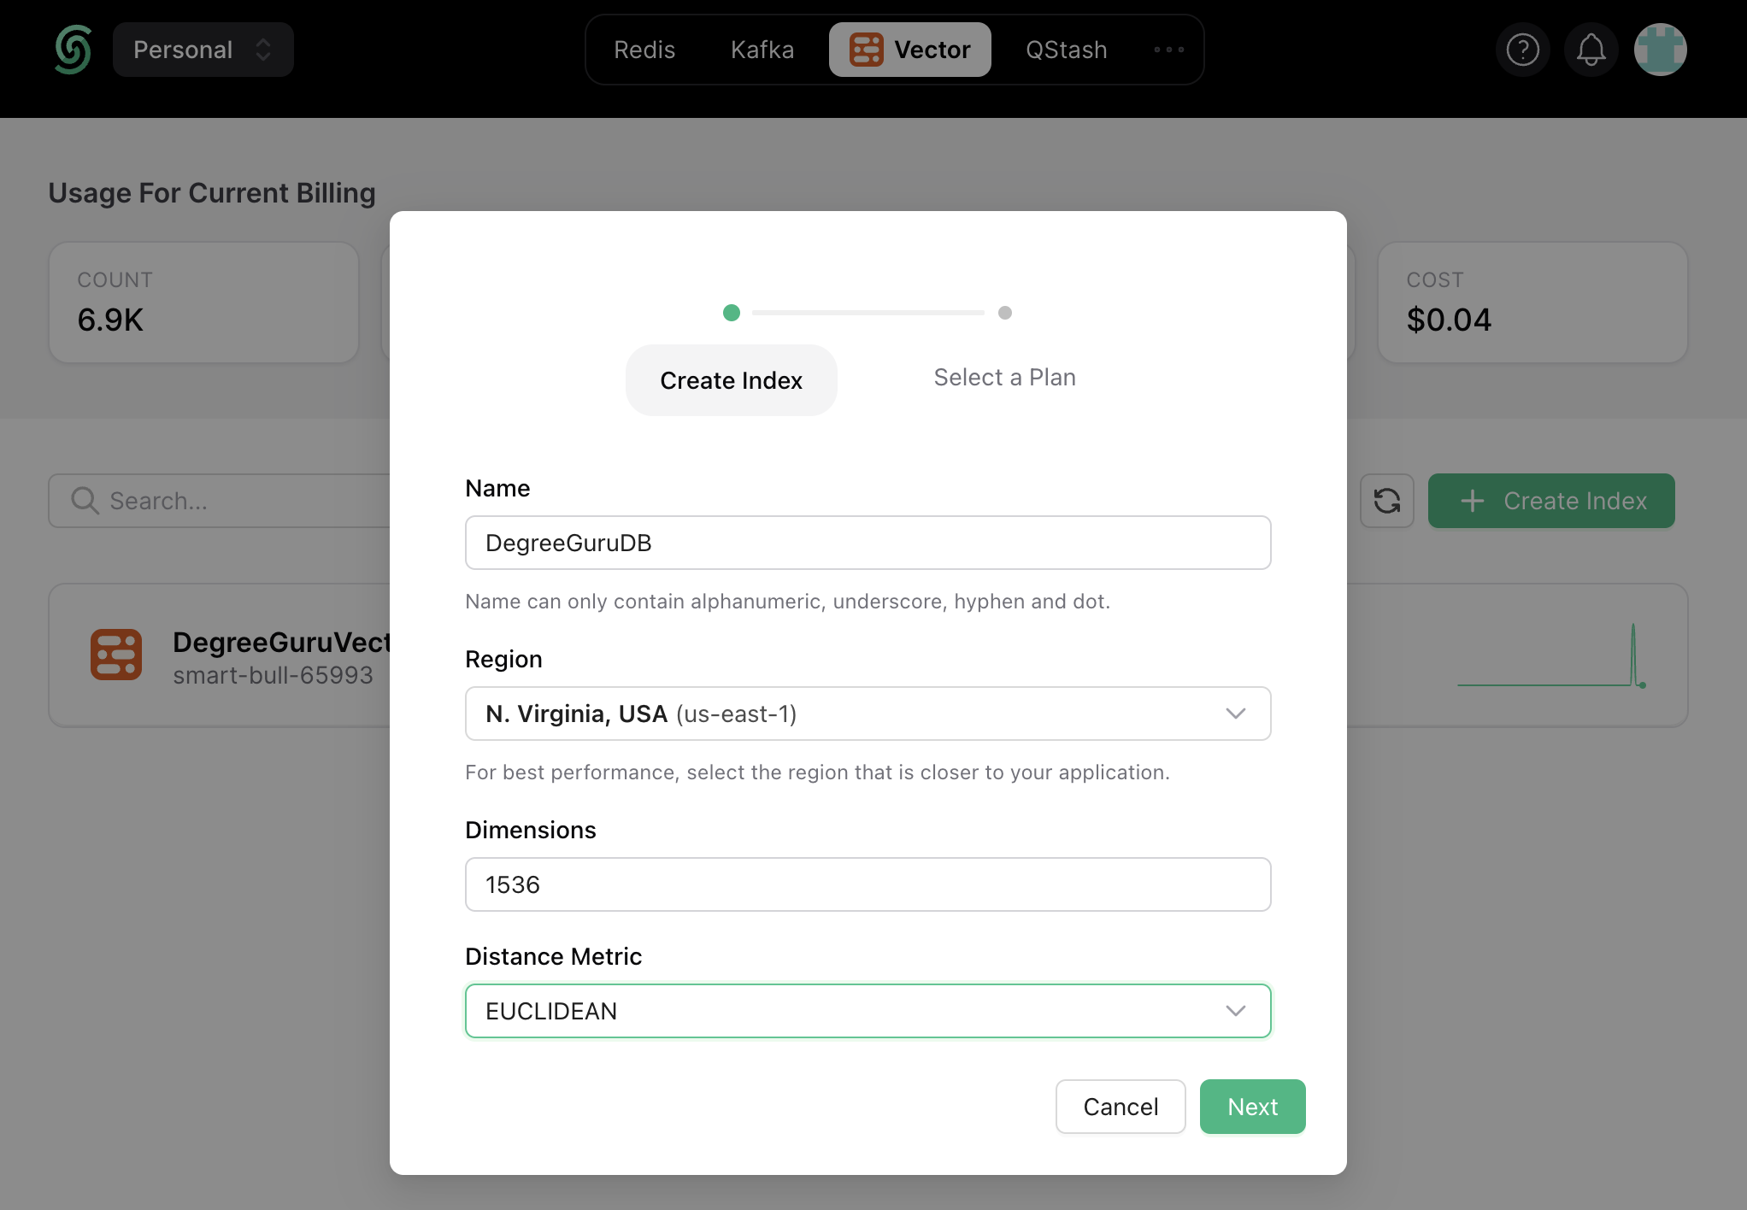This screenshot has width=1747, height=1210.
Task: Open the notifications bell icon
Action: pos(1591,50)
